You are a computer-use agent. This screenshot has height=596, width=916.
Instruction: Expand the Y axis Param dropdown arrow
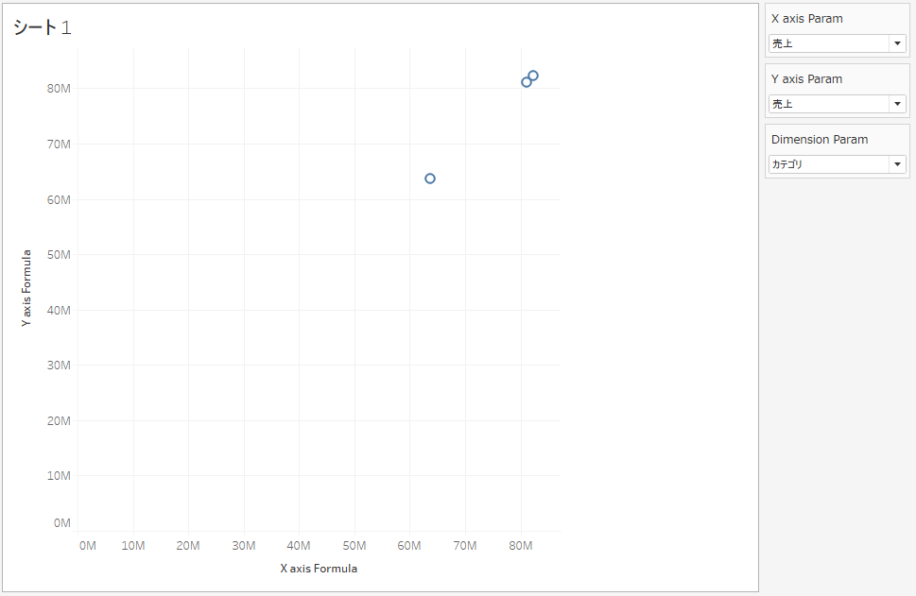896,104
